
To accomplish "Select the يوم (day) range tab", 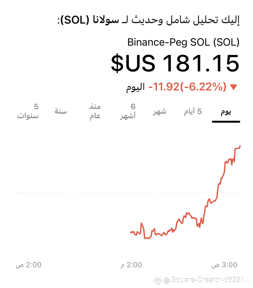I will click(226, 112).
